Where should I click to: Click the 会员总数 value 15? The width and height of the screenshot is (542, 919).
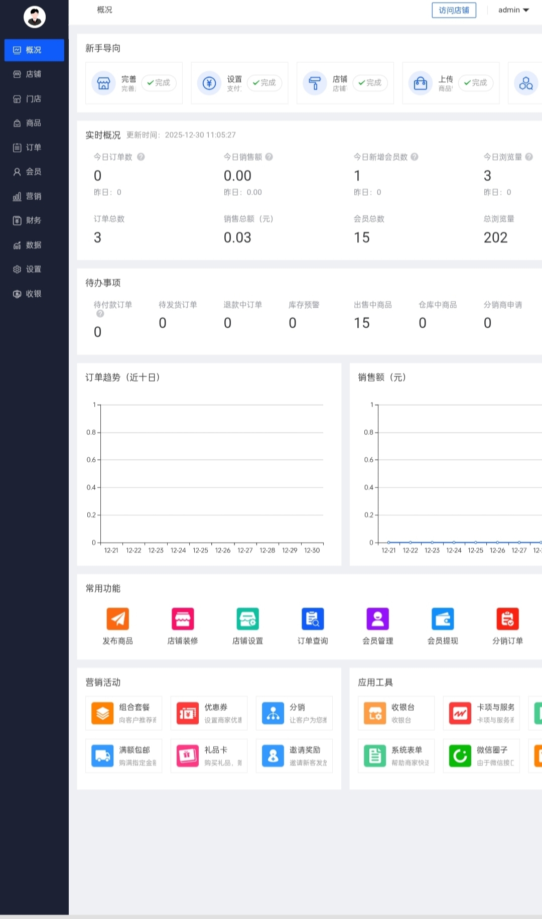(362, 237)
